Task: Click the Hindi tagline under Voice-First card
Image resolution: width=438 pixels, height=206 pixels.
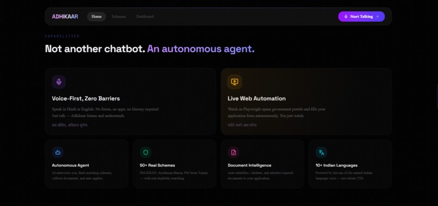Action: [x=70, y=125]
